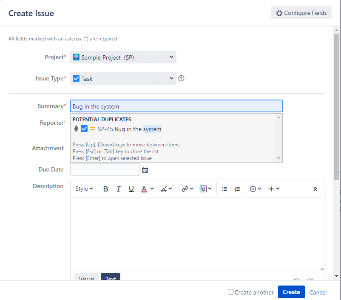Click the blue Create button

(291, 292)
